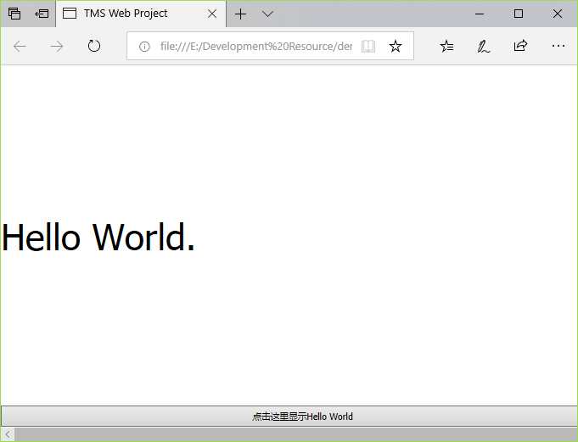
Task: Add notes with the pen icon
Action: click(483, 47)
